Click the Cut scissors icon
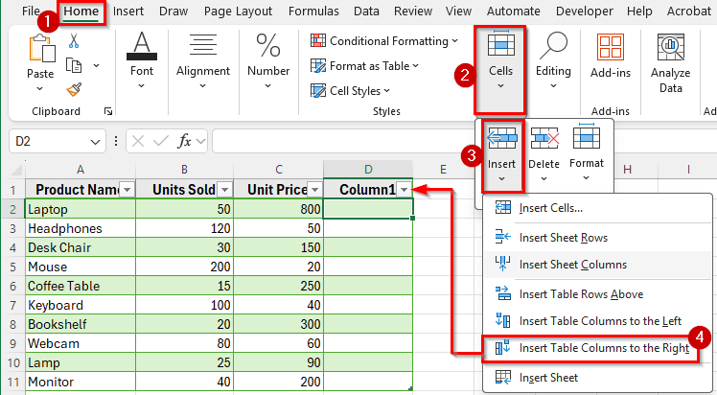This screenshot has height=395, width=717. [x=74, y=40]
